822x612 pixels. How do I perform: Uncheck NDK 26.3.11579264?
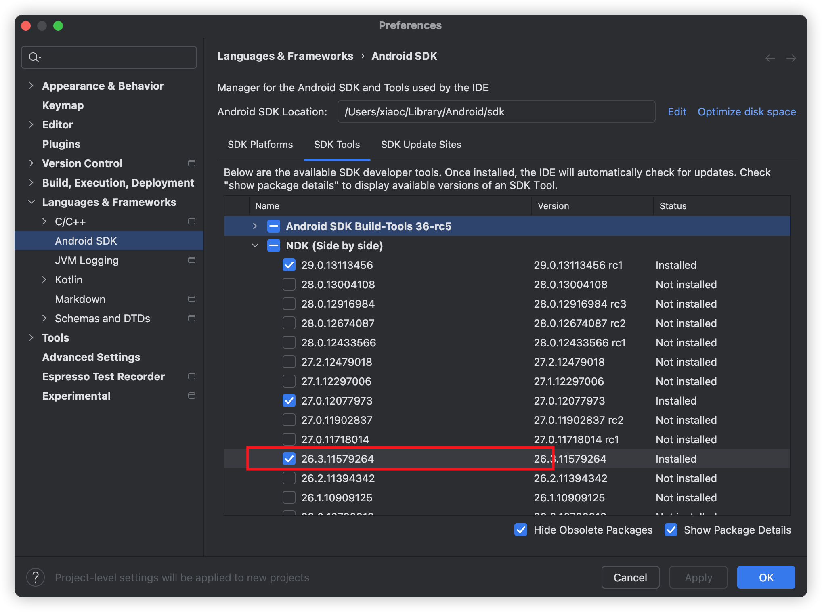[x=289, y=459]
